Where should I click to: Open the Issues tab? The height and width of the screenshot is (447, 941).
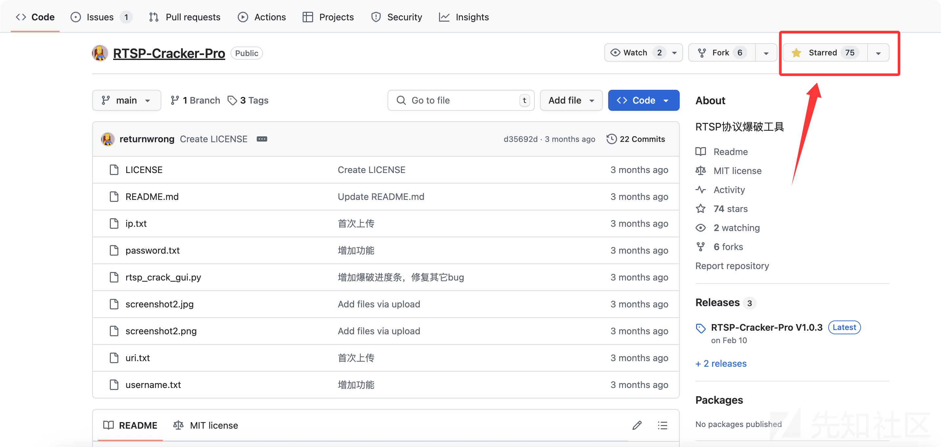point(101,17)
